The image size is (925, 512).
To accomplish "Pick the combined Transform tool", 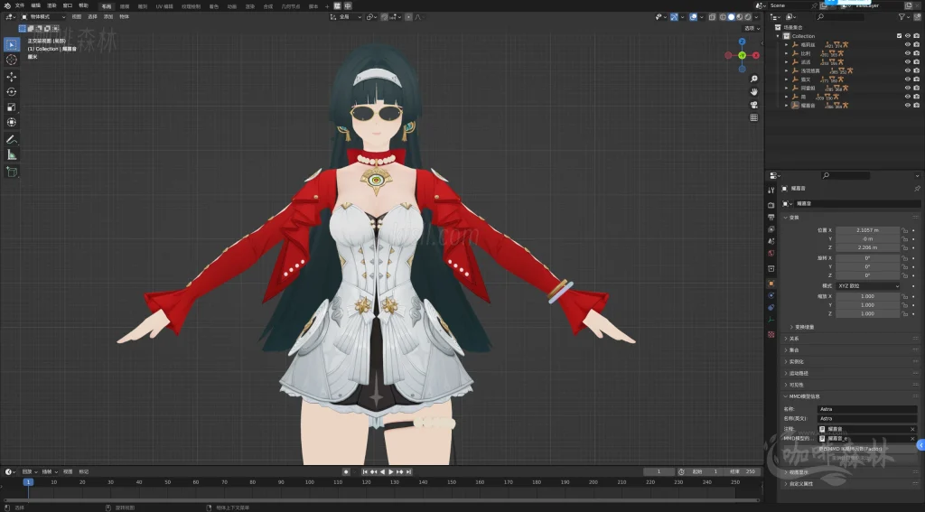I will pos(12,123).
